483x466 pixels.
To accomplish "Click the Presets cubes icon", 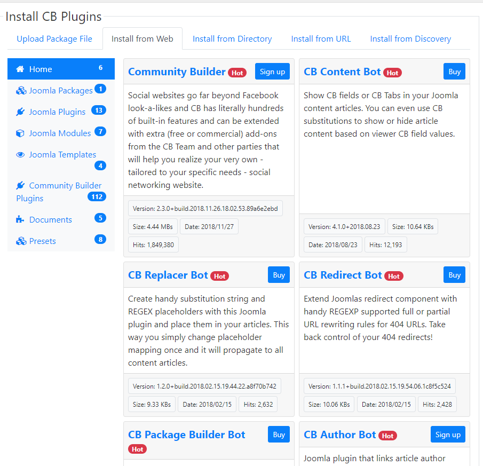I will [x=21, y=241].
